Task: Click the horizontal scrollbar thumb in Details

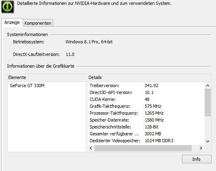Action: (x=143, y=148)
